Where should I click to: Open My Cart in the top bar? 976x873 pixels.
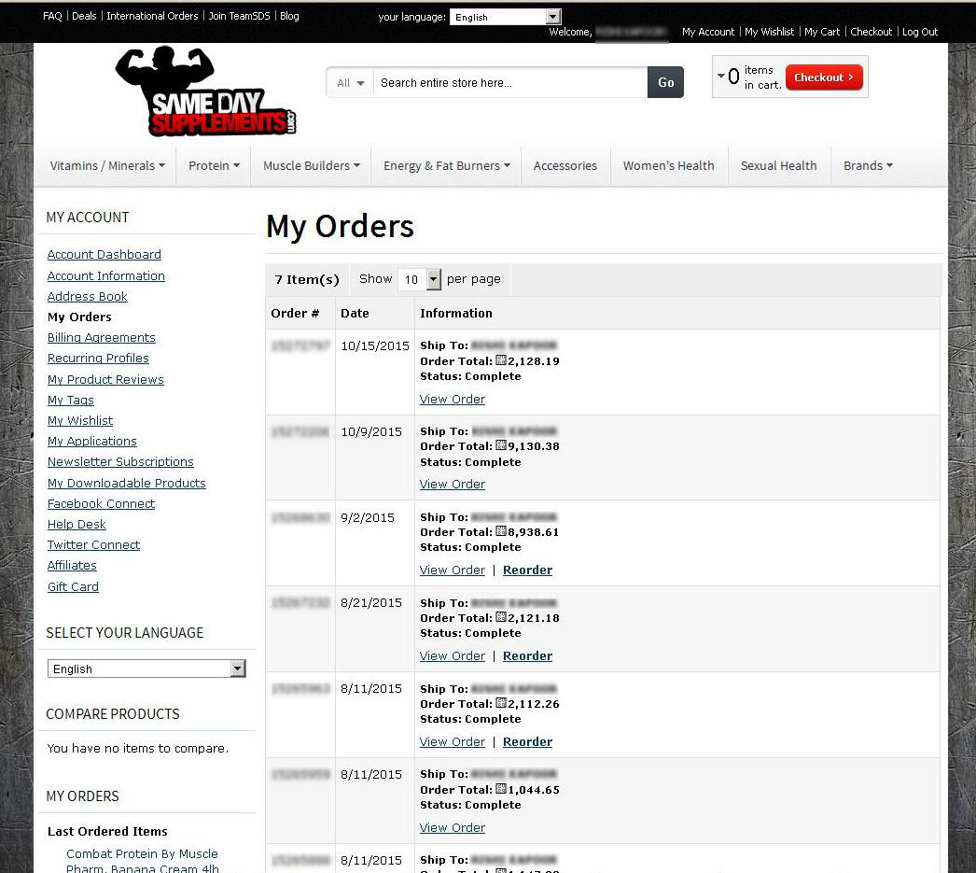[822, 32]
